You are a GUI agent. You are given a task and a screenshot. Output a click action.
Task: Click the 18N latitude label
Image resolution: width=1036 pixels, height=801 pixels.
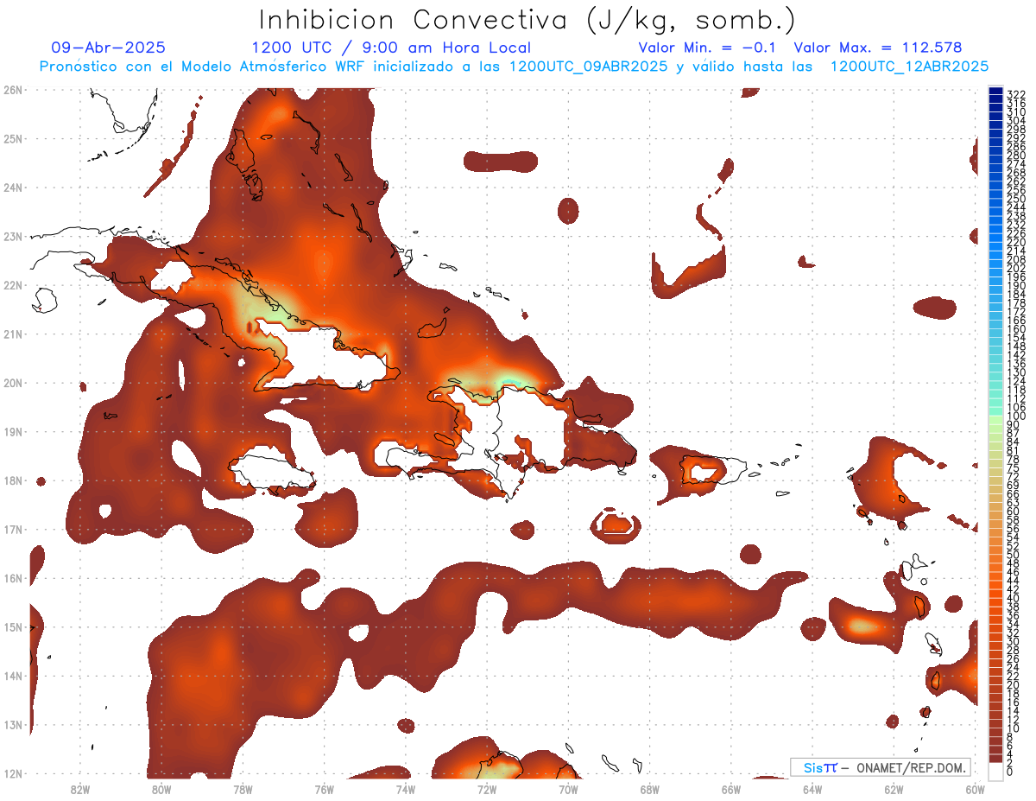[x=13, y=480]
